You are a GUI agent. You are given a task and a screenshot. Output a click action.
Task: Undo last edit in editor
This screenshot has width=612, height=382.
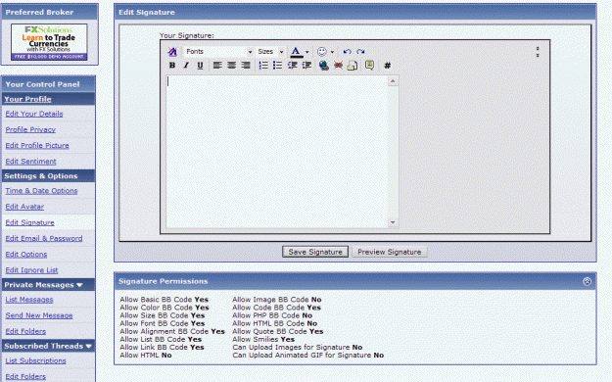[347, 52]
